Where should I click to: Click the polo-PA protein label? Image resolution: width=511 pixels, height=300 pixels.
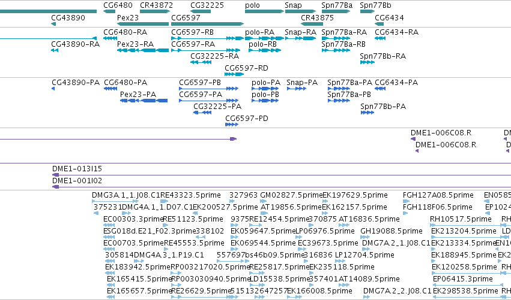point(265,82)
